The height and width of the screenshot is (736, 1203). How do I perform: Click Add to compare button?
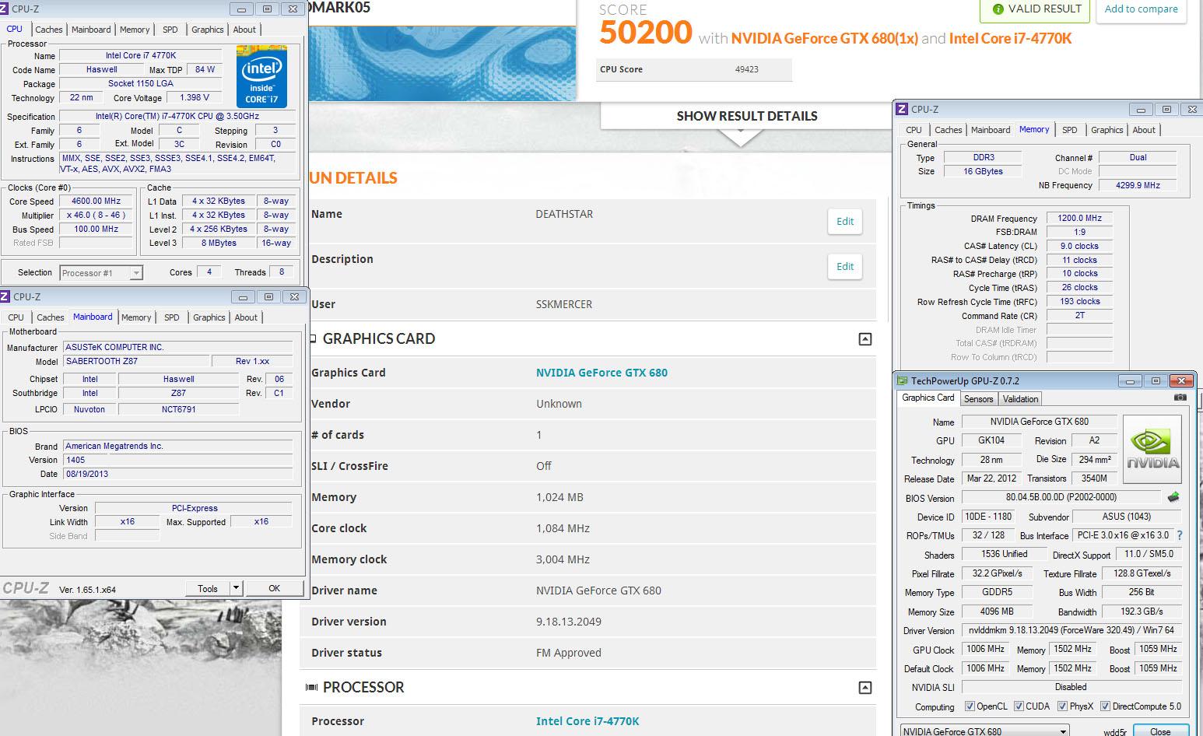[1141, 9]
